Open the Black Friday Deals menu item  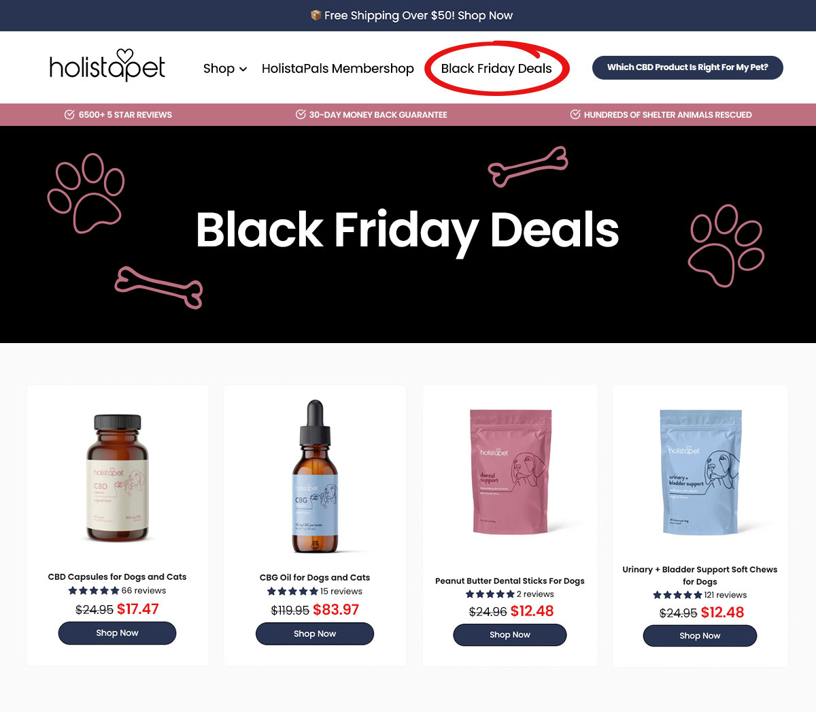click(496, 68)
